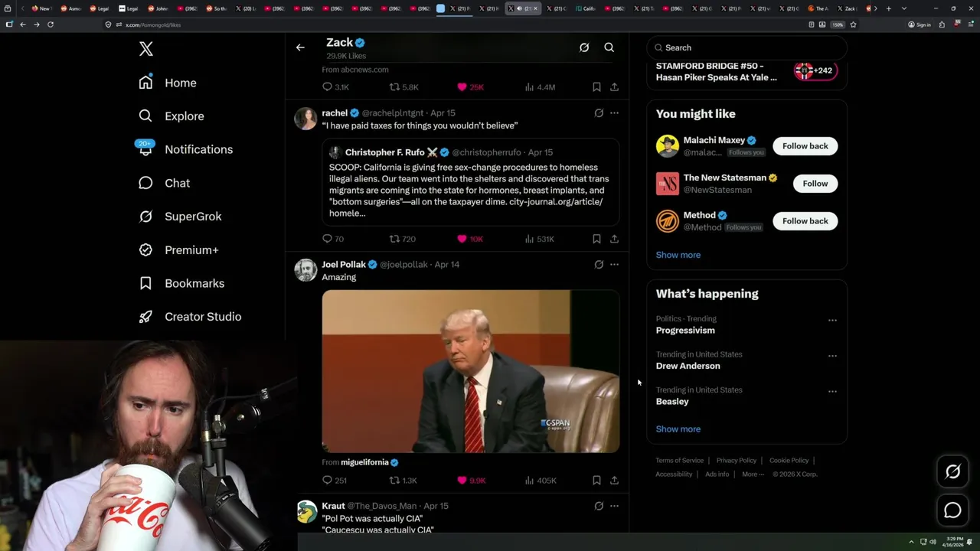Image resolution: width=980 pixels, height=551 pixels.
Task: Share Joel Pollak's post
Action: coord(614,481)
